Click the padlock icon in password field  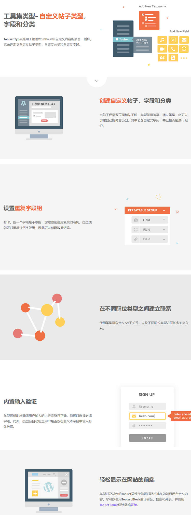click(134, 425)
